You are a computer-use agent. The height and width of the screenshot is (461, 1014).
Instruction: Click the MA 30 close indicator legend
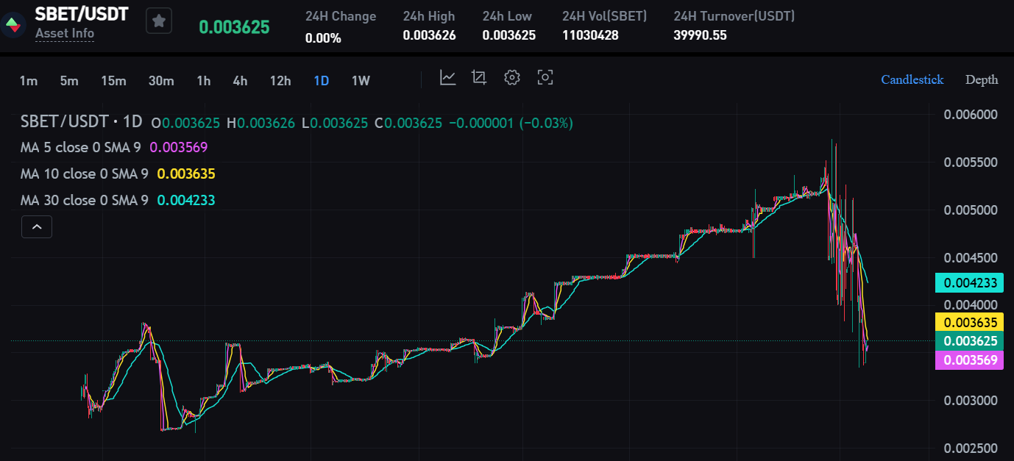coord(85,200)
